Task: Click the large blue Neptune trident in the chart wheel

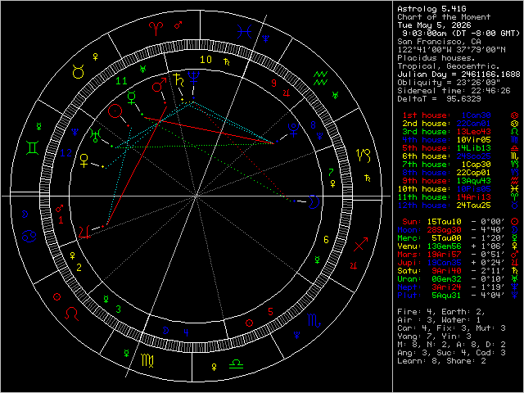Action: [x=193, y=78]
